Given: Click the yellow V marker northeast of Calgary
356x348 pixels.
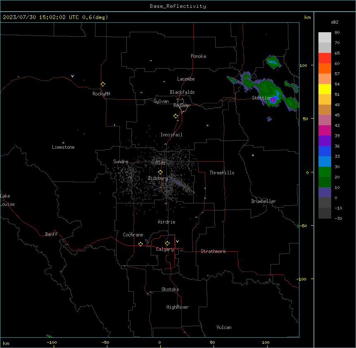Looking at the screenshot, I should (x=177, y=241).
